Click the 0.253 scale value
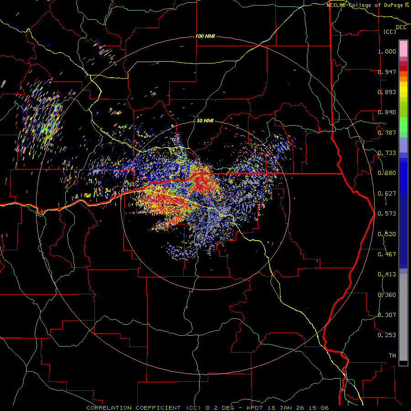The height and width of the screenshot is (411, 411). (x=387, y=335)
